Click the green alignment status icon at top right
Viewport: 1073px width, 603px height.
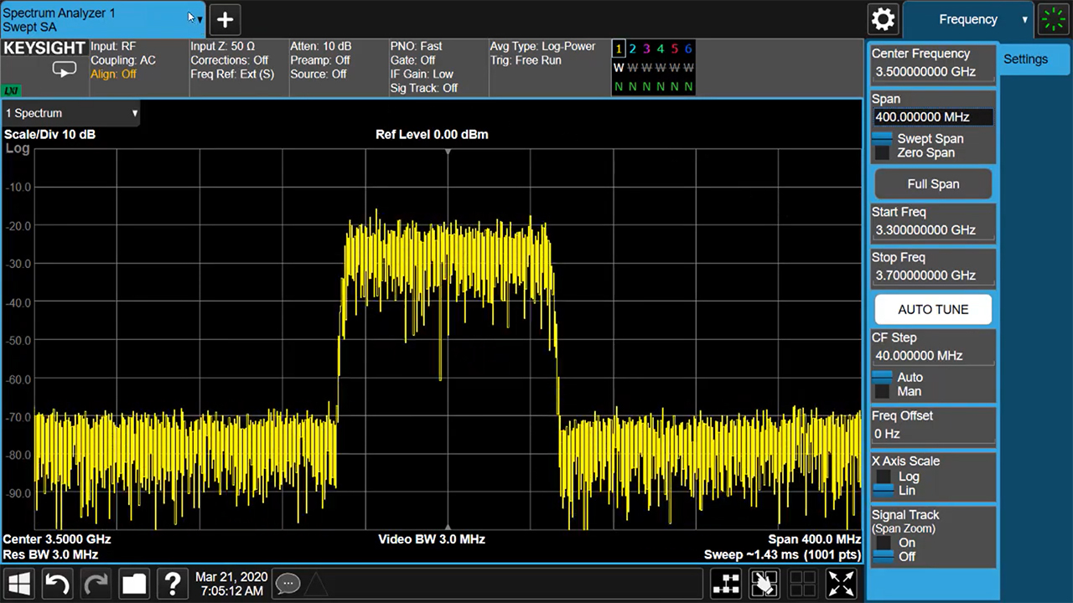click(1054, 18)
